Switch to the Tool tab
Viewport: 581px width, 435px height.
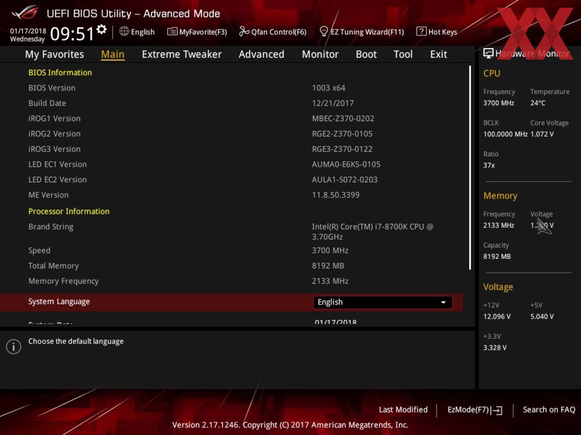tap(403, 54)
